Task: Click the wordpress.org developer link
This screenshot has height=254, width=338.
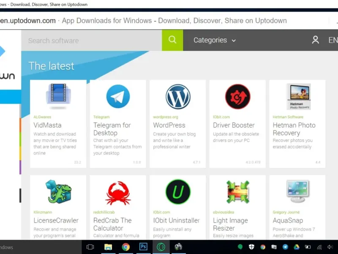Action: coord(166,117)
